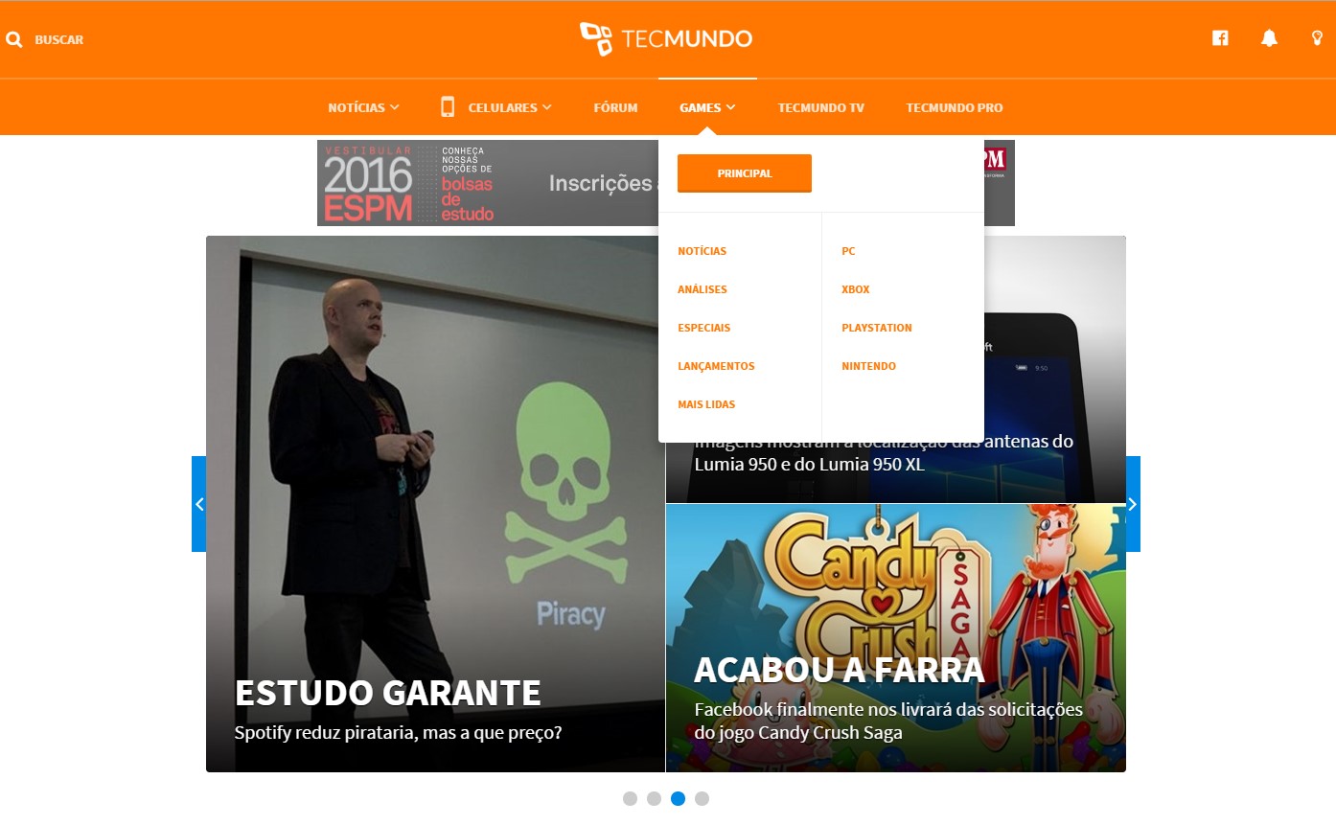
Task: Select Lançamentos in the Games submenu
Action: [x=716, y=366]
